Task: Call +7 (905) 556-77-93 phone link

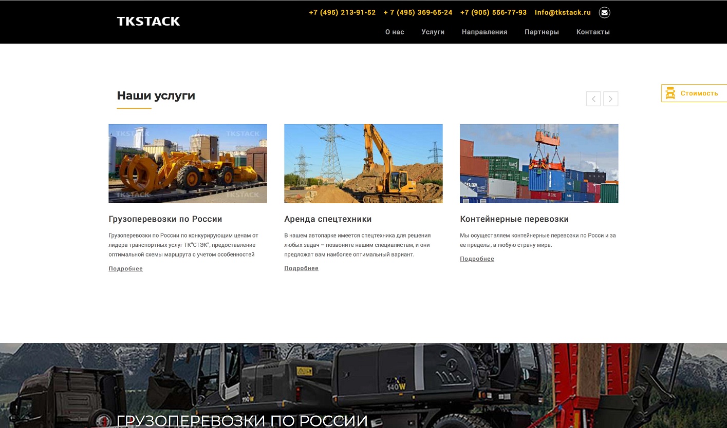Action: [x=493, y=12]
